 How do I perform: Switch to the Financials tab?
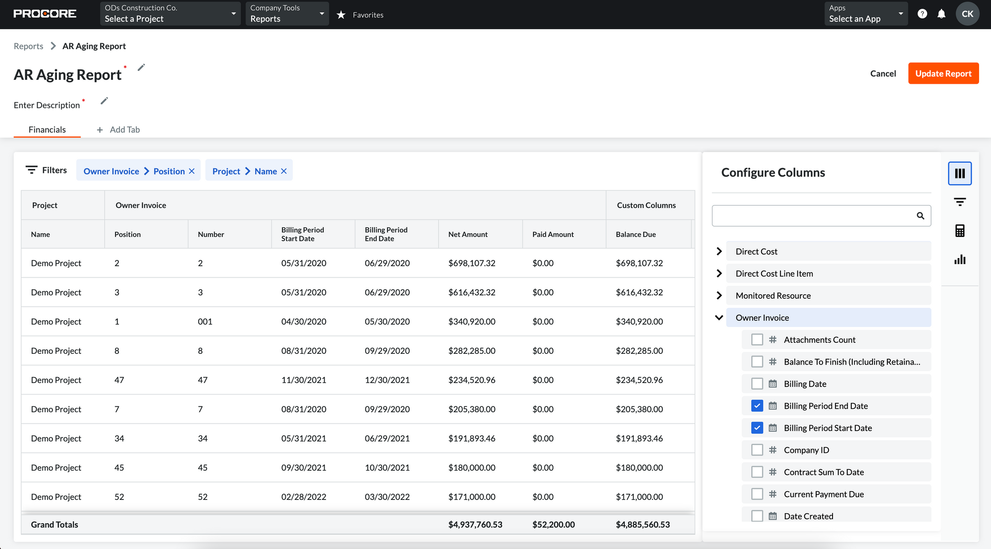click(47, 129)
